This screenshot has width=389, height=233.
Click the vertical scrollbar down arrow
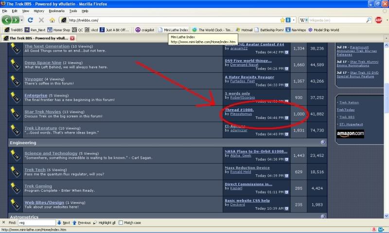point(386,216)
